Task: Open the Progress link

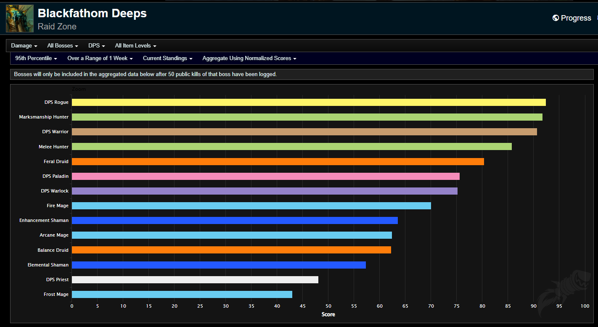Action: pos(576,18)
